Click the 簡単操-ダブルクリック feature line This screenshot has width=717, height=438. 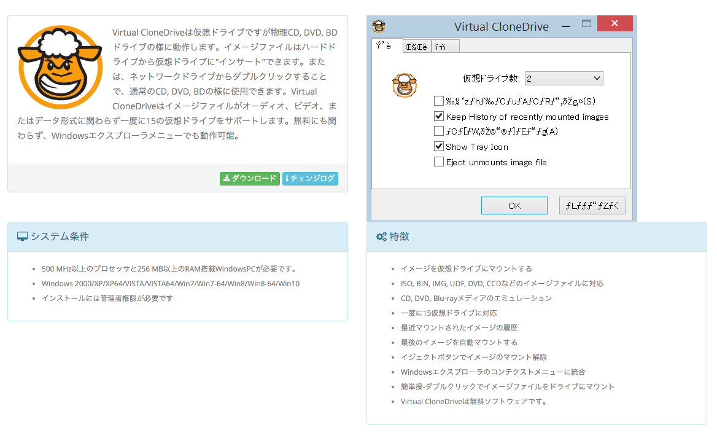pos(508,387)
